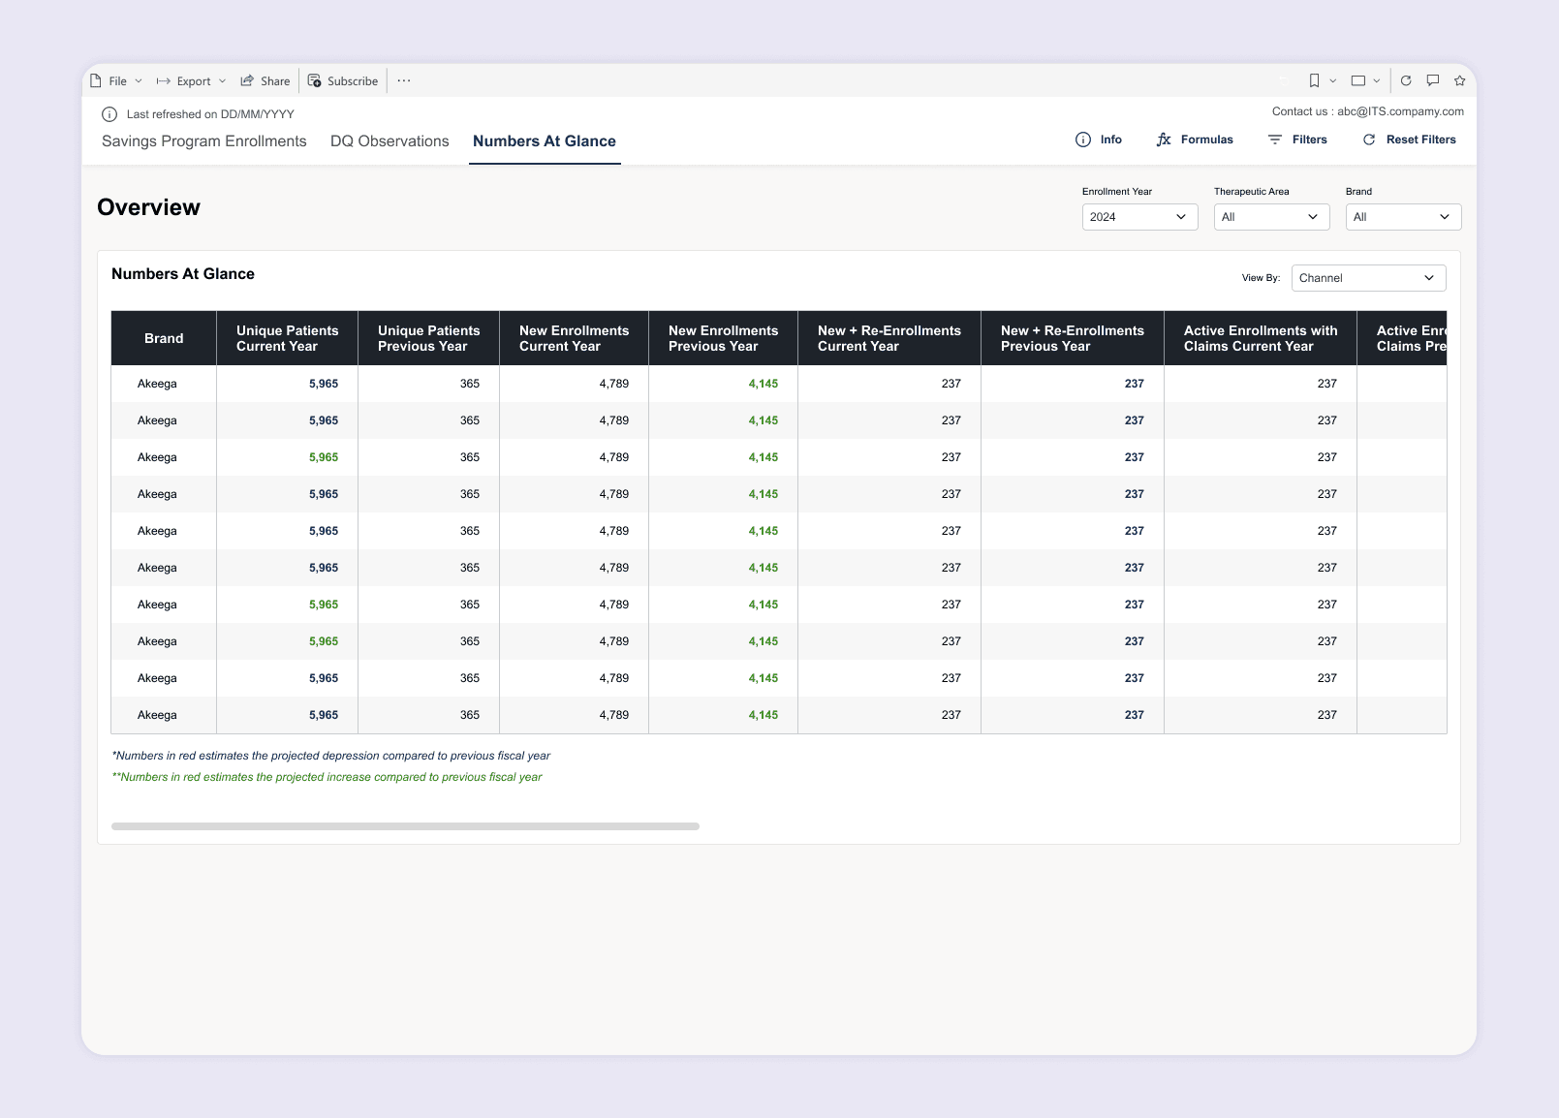Click Reset Filters
Viewport: 1559px width, 1118px height.
click(x=1409, y=140)
